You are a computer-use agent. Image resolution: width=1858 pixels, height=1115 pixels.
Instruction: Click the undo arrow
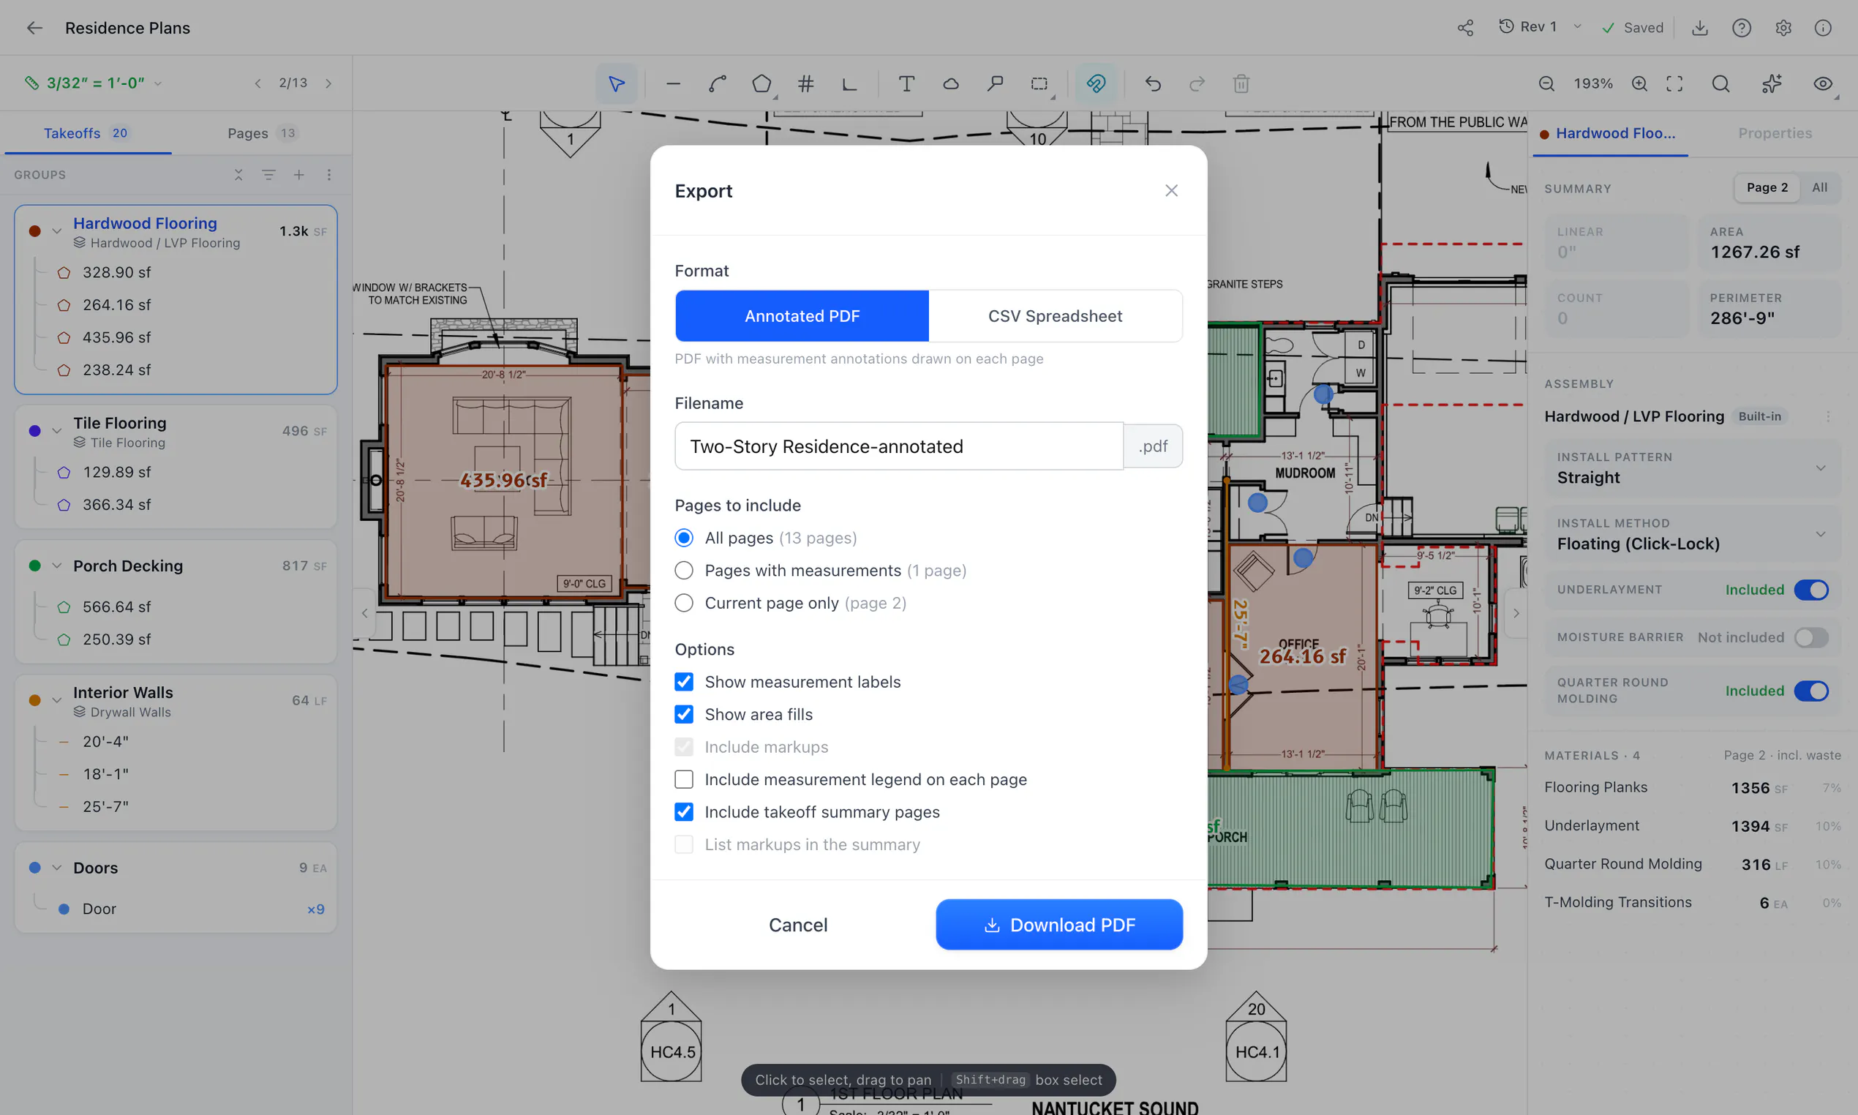point(1153,83)
